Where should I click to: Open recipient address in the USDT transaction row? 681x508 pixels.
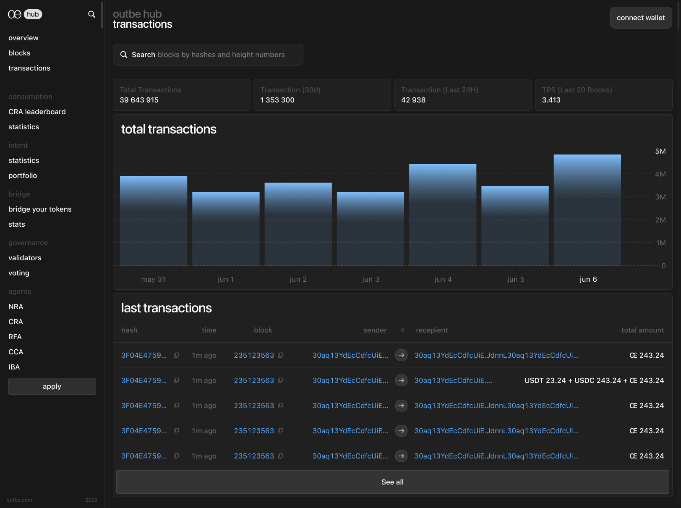point(453,380)
